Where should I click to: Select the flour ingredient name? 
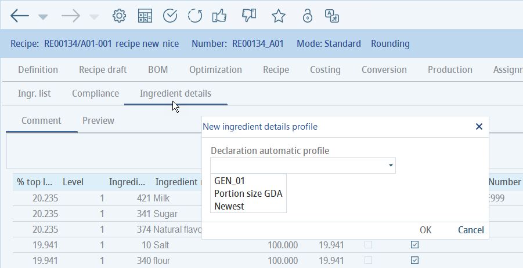pyautogui.click(x=162, y=260)
